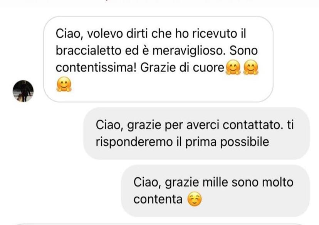Click the line "risponderemo il prima possibile"
Viewport: 319px width, 225px height.
[x=182, y=142]
